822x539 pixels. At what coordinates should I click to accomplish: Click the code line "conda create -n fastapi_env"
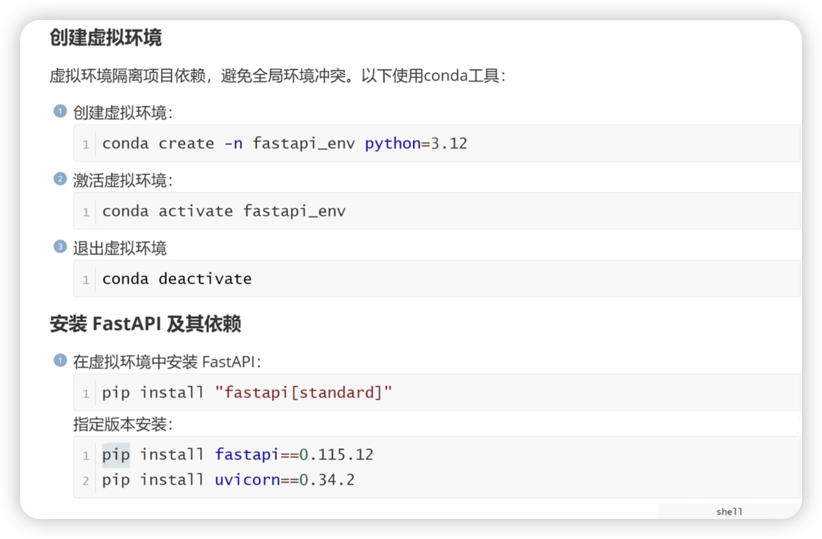click(228, 143)
